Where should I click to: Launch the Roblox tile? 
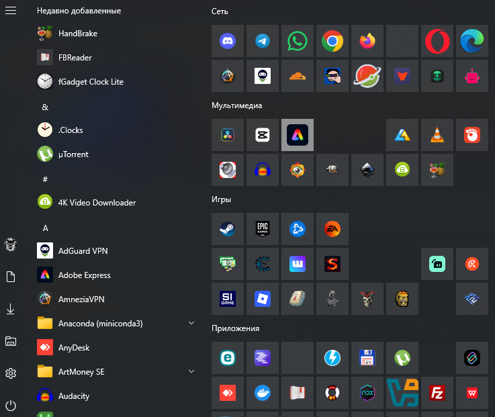263,299
